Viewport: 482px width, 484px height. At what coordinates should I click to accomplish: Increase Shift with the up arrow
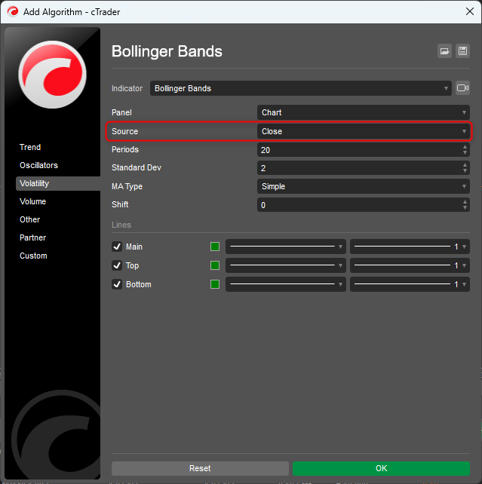tap(465, 202)
